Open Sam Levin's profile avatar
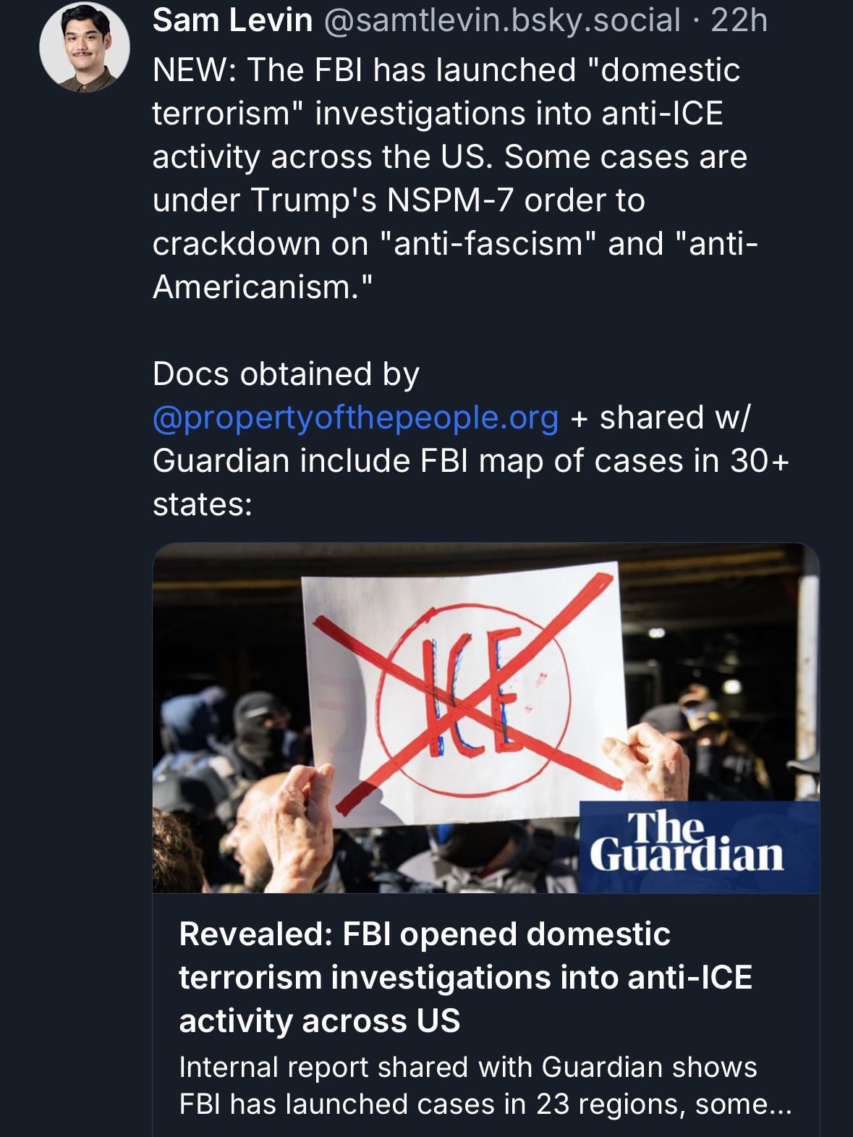 84,48
